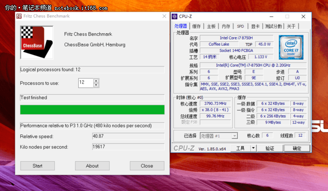This screenshot has height=191, width=328.
Task: Click the Relative speed value 40.87
Action: click(128, 136)
